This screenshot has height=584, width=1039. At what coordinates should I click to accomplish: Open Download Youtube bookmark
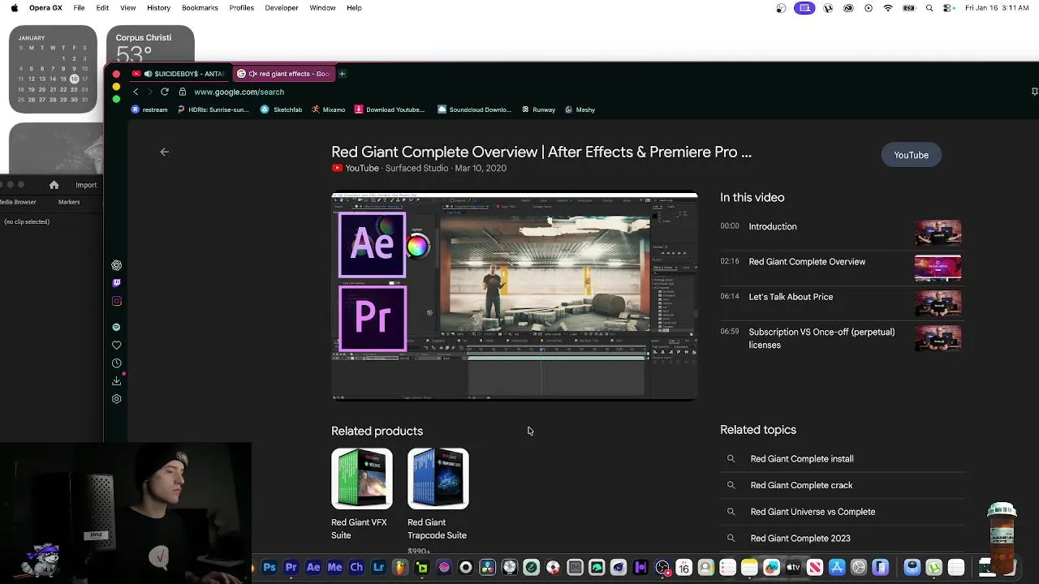click(x=390, y=109)
